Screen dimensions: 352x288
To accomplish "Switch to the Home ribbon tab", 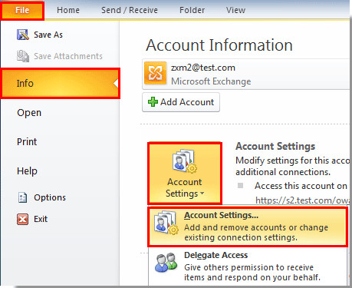I will pyautogui.click(x=68, y=10).
